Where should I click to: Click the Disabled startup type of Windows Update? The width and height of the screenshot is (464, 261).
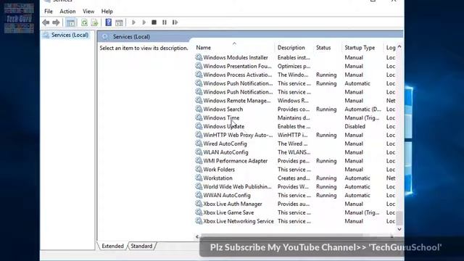(355, 126)
